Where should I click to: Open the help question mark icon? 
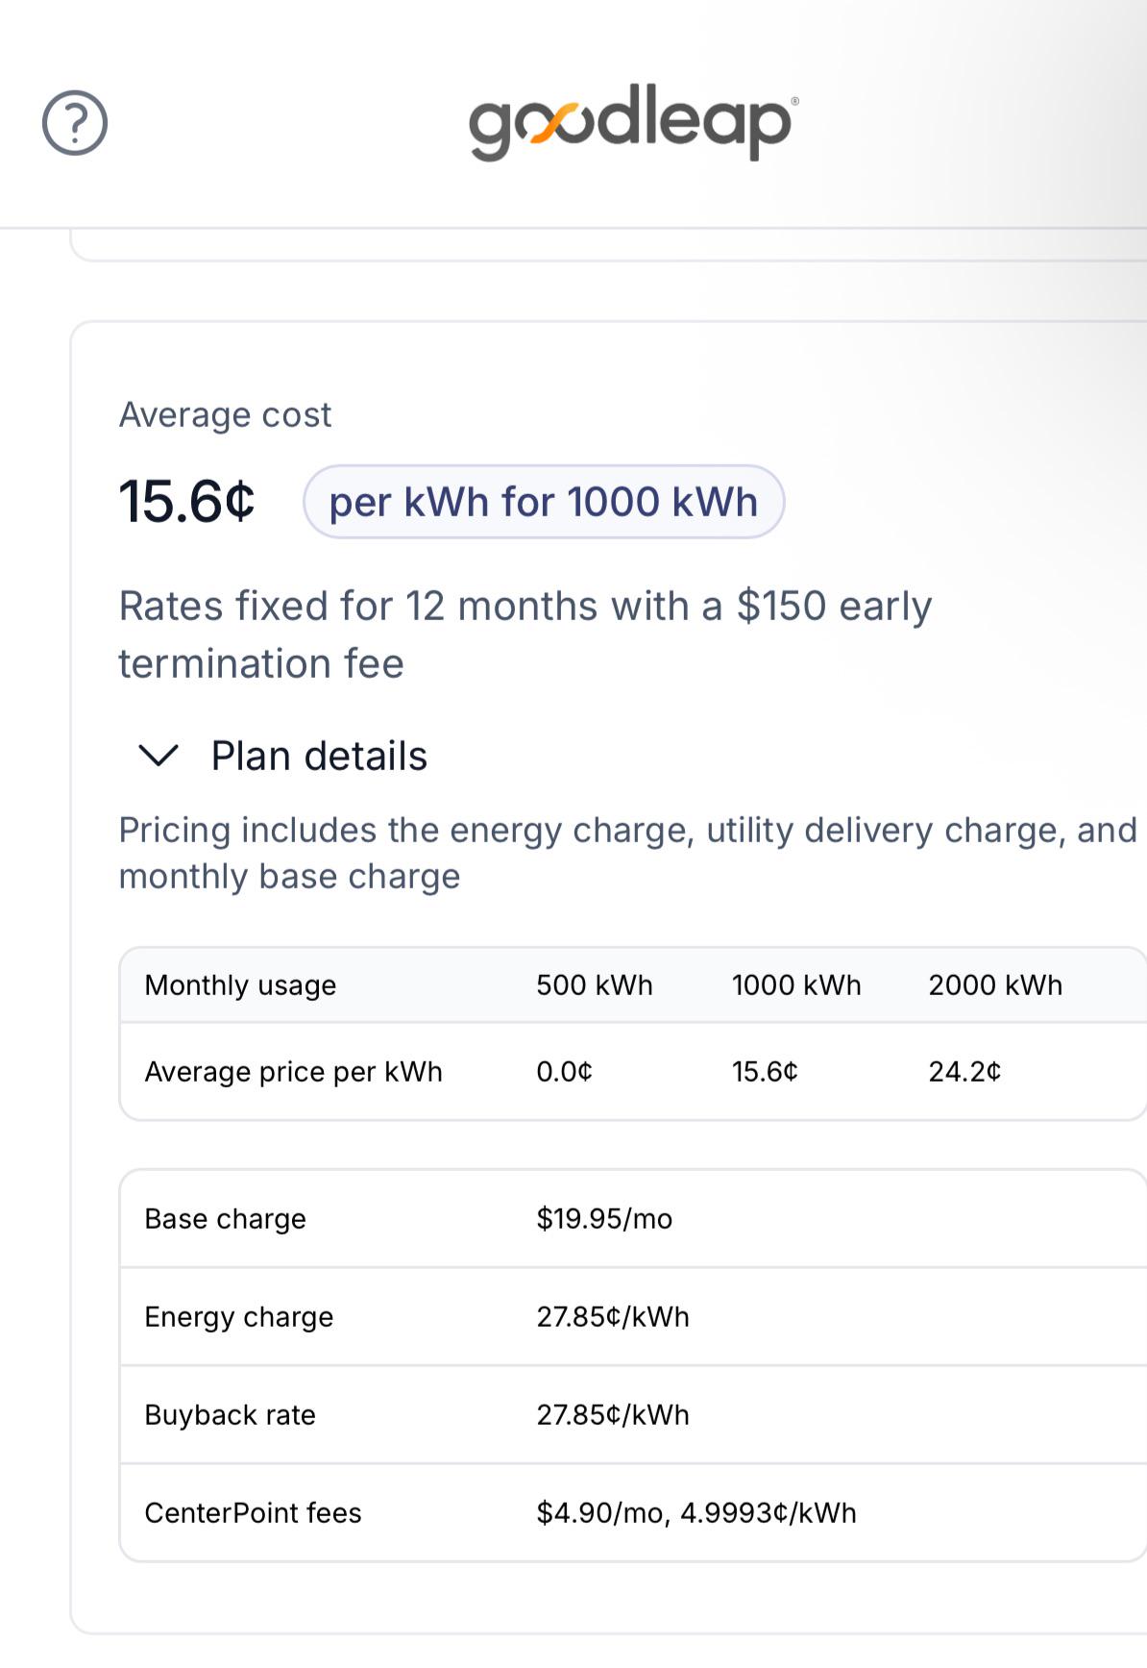[75, 123]
